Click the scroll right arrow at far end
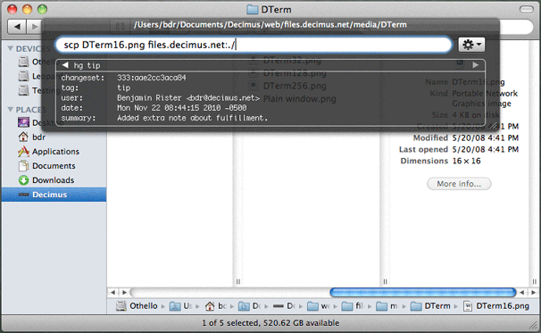 pyautogui.click(x=533, y=293)
